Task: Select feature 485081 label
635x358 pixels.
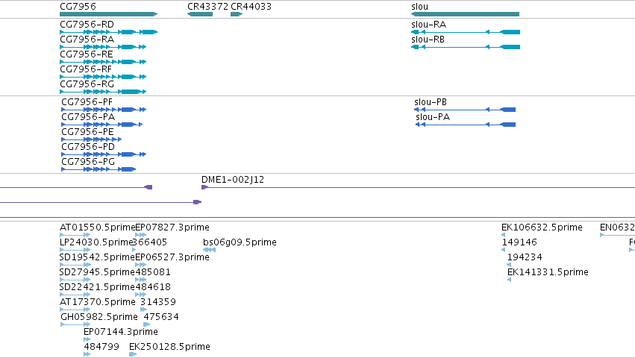Action: coord(153,272)
